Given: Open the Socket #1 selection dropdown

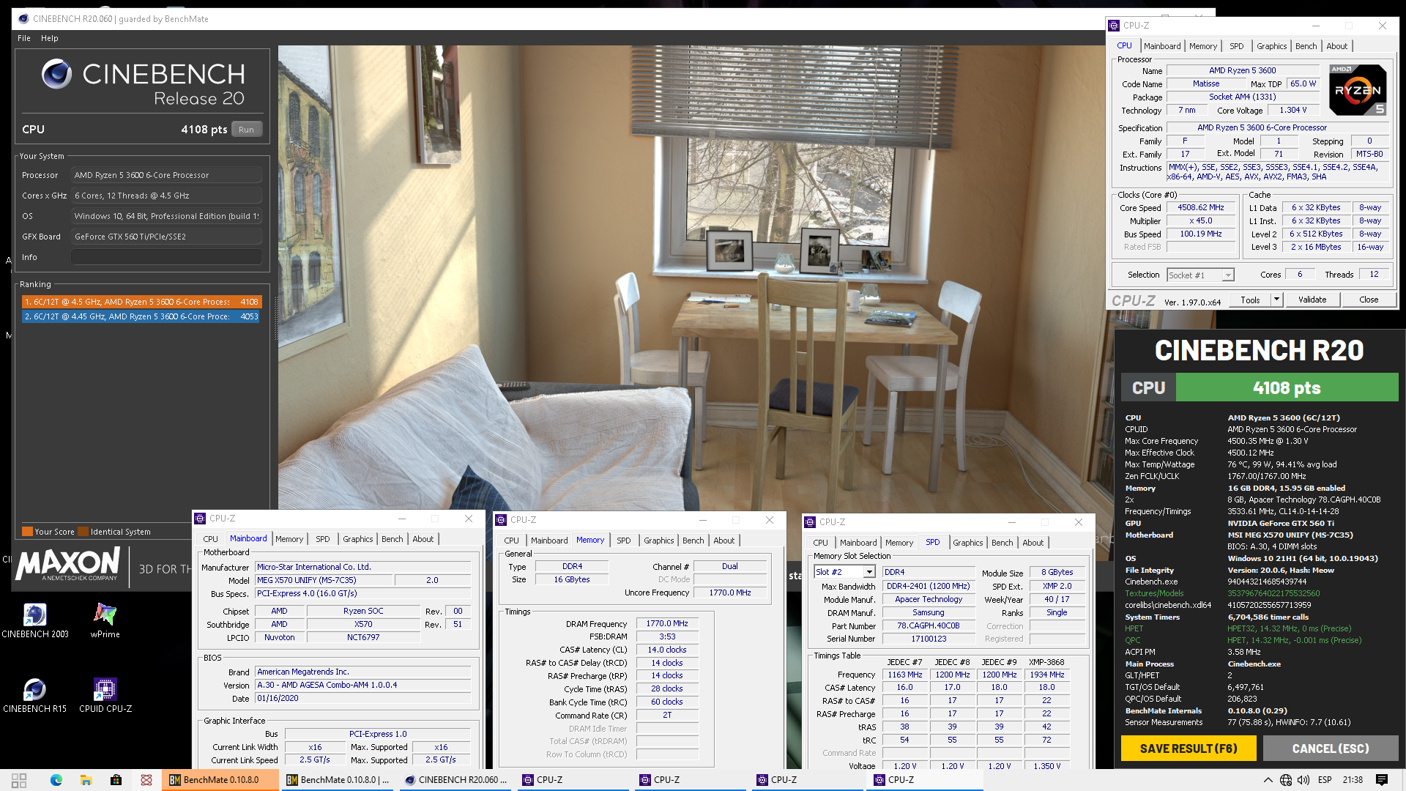Looking at the screenshot, I should (x=1201, y=275).
